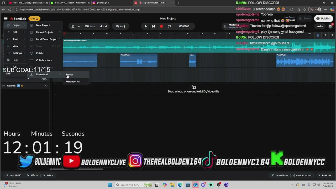Screen dimensions: 336x189
Task: Click the 00:00.0 time display
Action: [184, 26]
